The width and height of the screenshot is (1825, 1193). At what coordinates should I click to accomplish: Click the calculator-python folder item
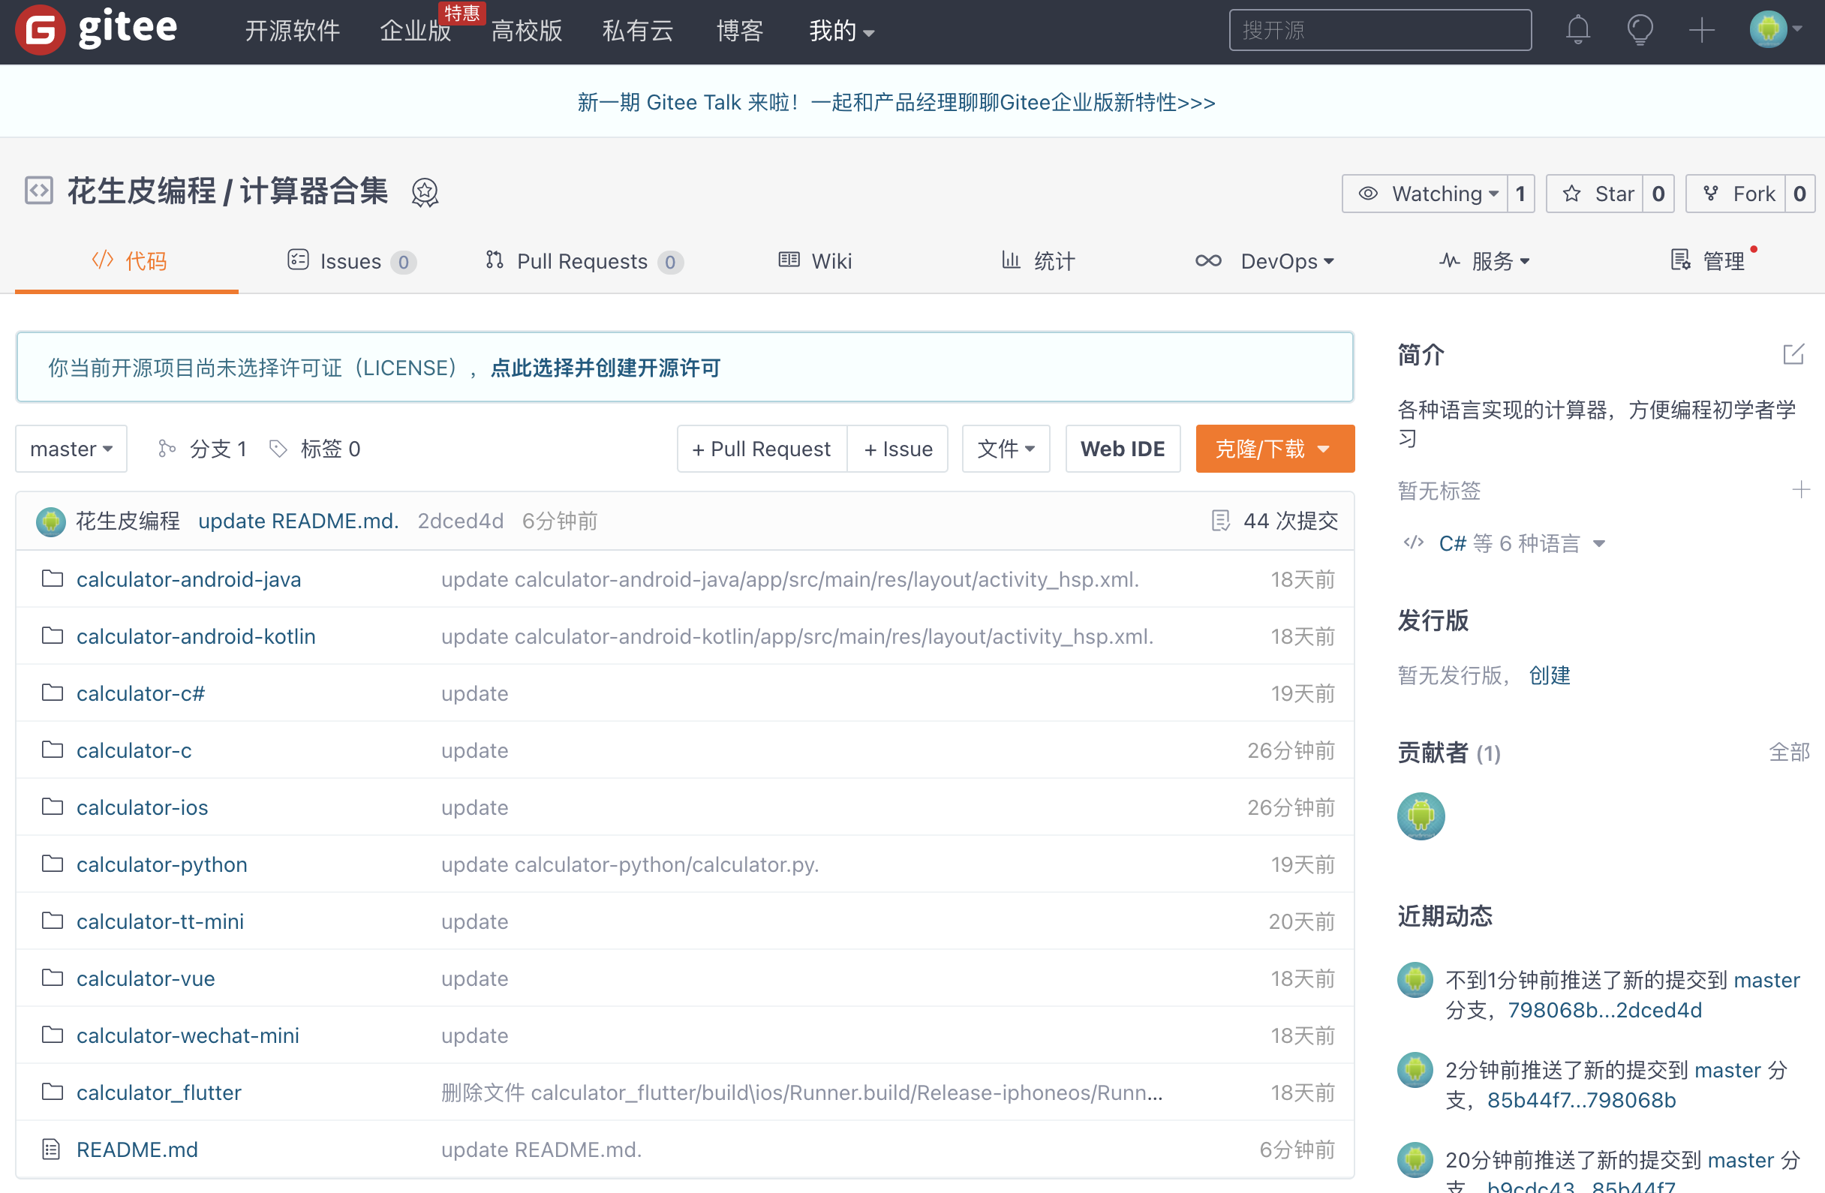pos(161,864)
